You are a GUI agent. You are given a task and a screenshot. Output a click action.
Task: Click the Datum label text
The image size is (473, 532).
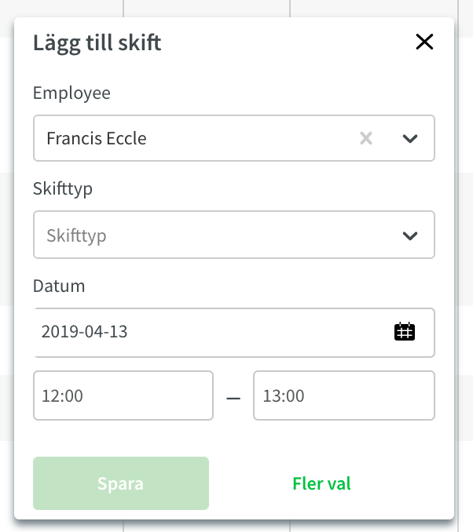tap(59, 286)
